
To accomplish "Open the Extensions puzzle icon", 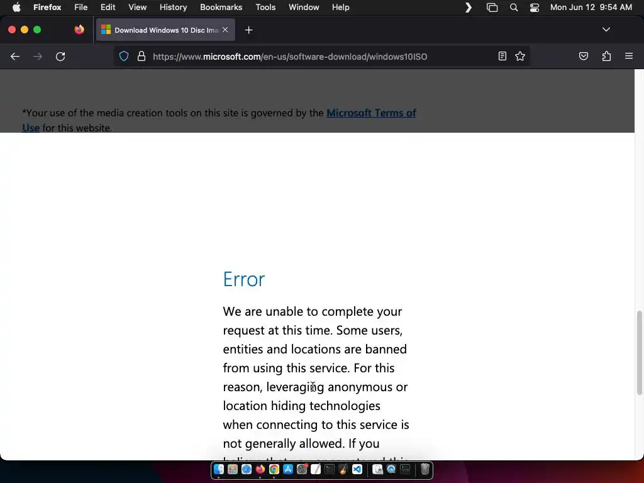I will pos(606,56).
